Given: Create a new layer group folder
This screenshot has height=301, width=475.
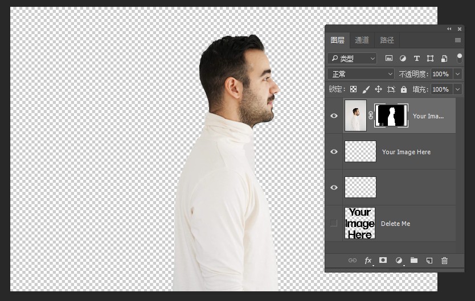Looking at the screenshot, I should (414, 260).
